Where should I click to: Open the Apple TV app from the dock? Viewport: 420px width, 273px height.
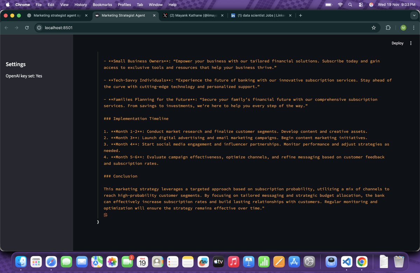[x=218, y=261]
